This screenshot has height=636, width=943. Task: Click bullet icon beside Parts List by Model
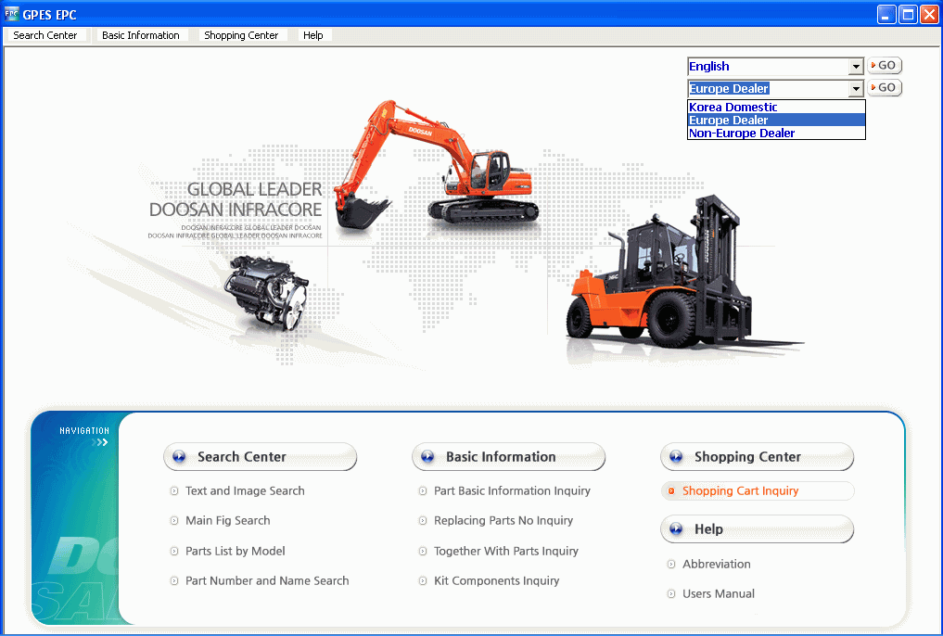[x=174, y=552]
